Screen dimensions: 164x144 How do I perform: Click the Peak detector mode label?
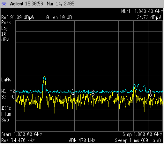click(6, 23)
